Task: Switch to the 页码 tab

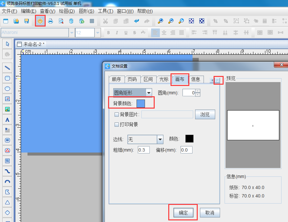Action: 133,79
